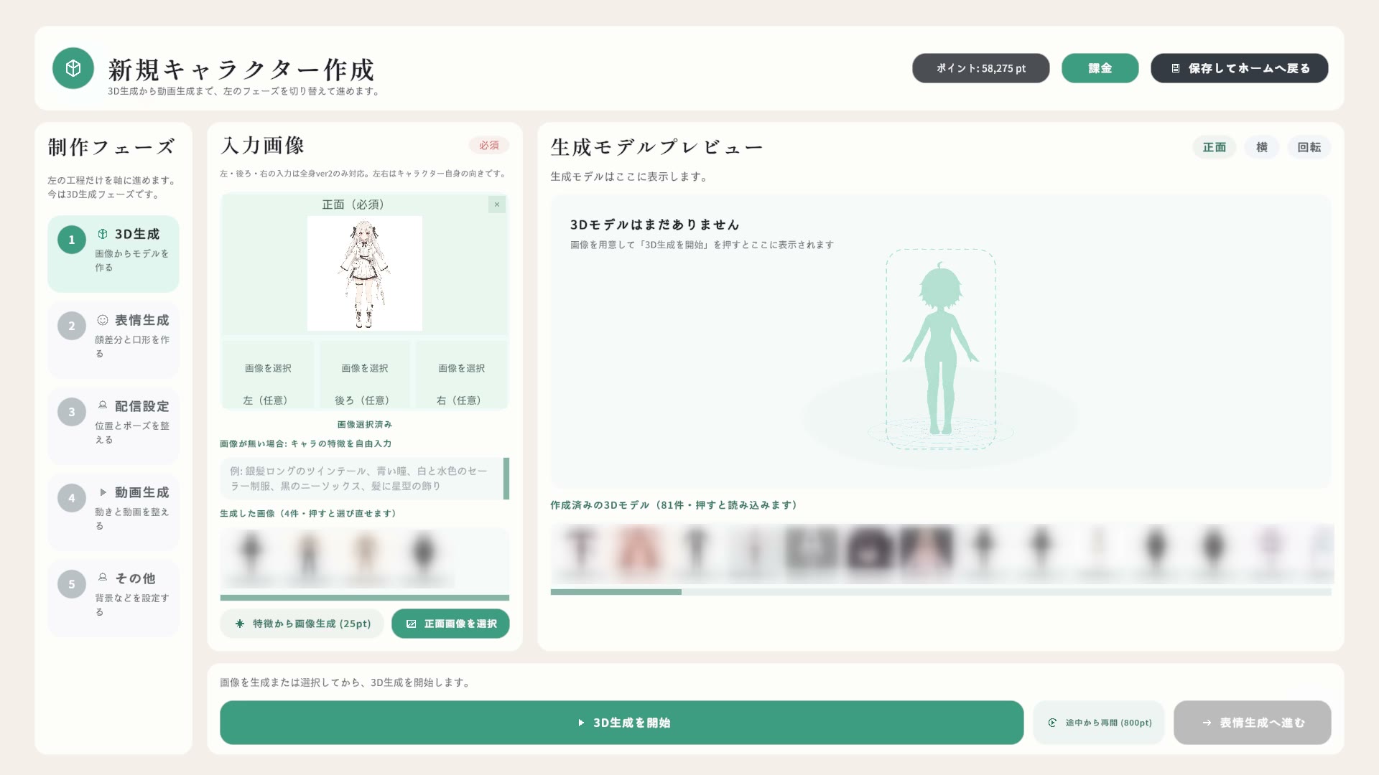The height and width of the screenshot is (775, 1379).
Task: Remove the front image with the × button
Action: click(x=497, y=205)
